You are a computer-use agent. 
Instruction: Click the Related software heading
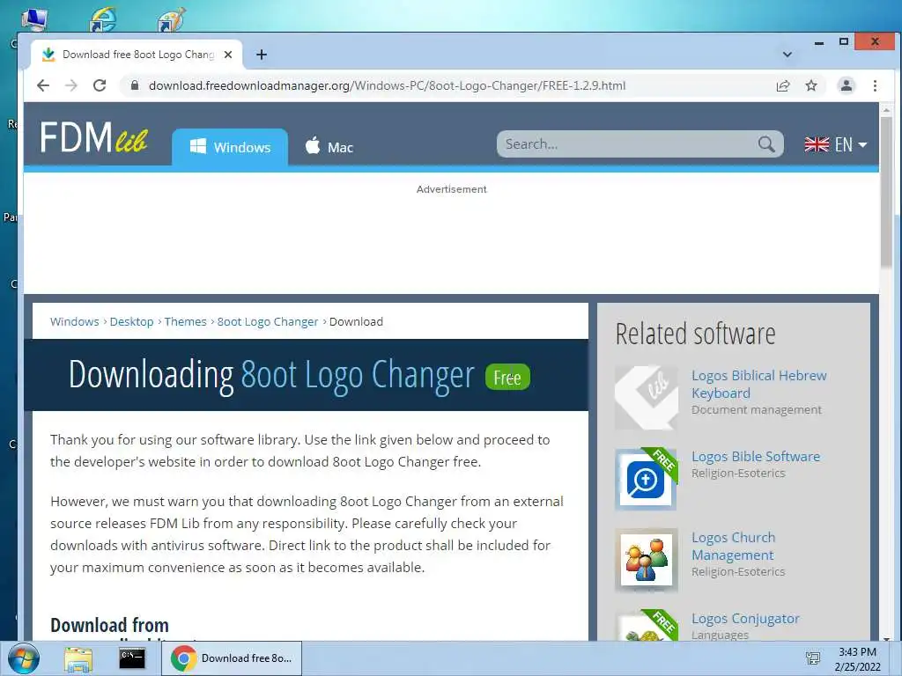695,334
